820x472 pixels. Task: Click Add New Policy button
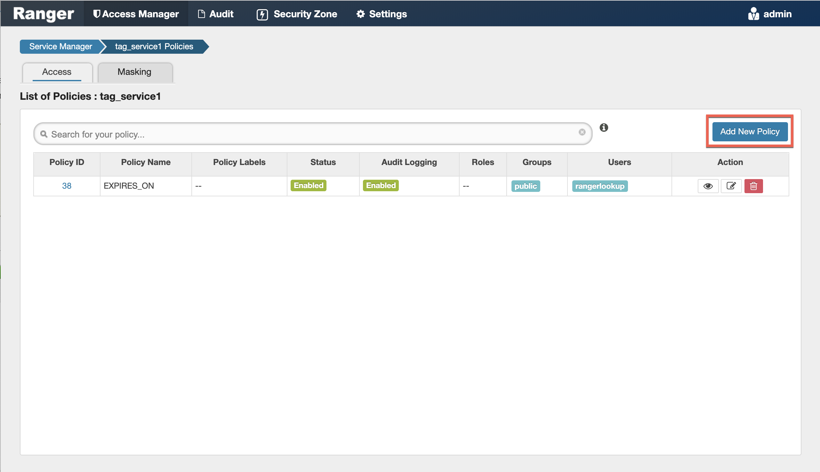click(x=749, y=132)
